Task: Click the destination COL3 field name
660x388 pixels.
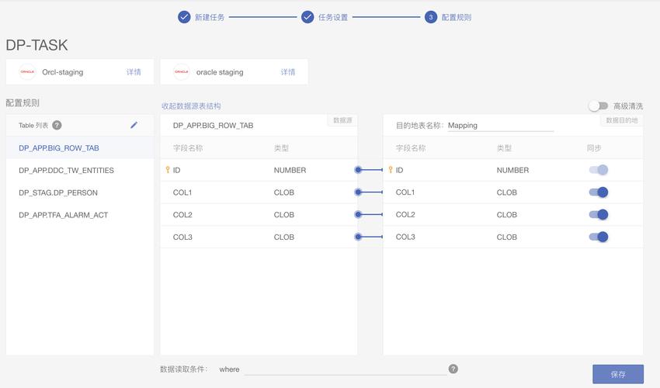Action: (405, 237)
